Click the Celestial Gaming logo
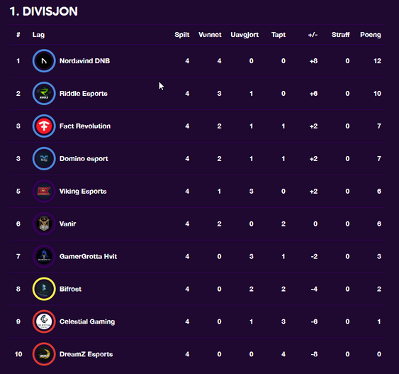 pyautogui.click(x=44, y=321)
